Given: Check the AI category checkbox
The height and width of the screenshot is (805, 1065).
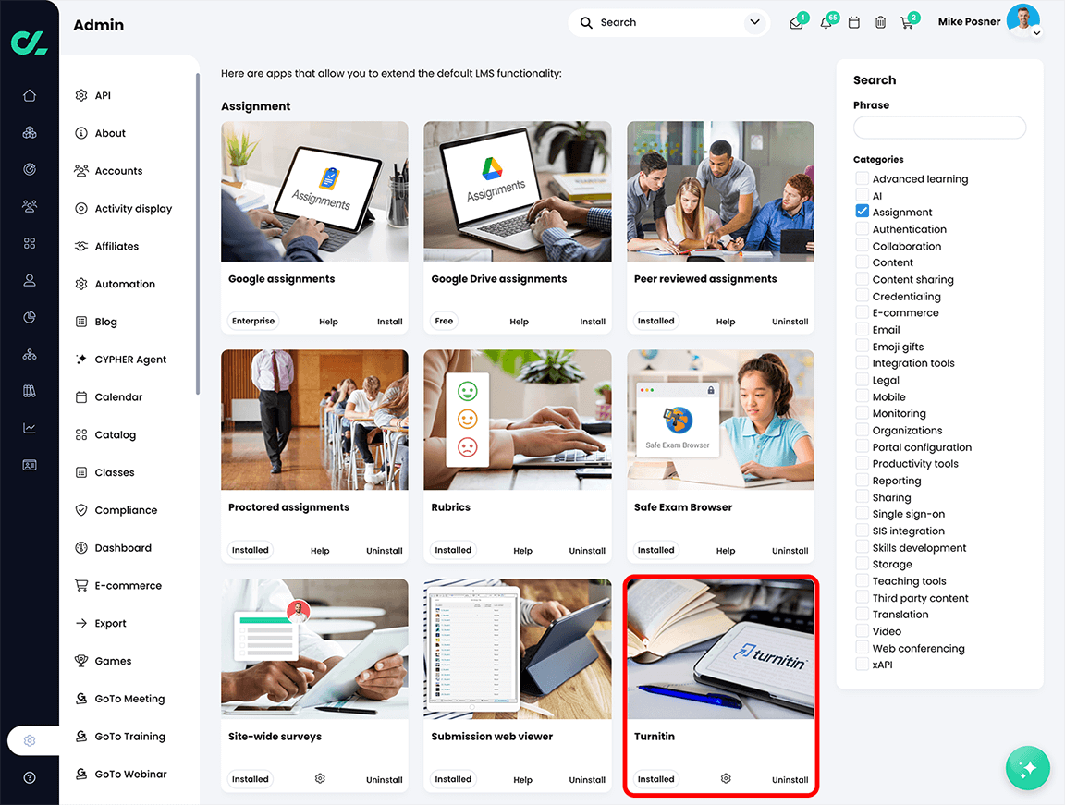Looking at the screenshot, I should point(862,196).
